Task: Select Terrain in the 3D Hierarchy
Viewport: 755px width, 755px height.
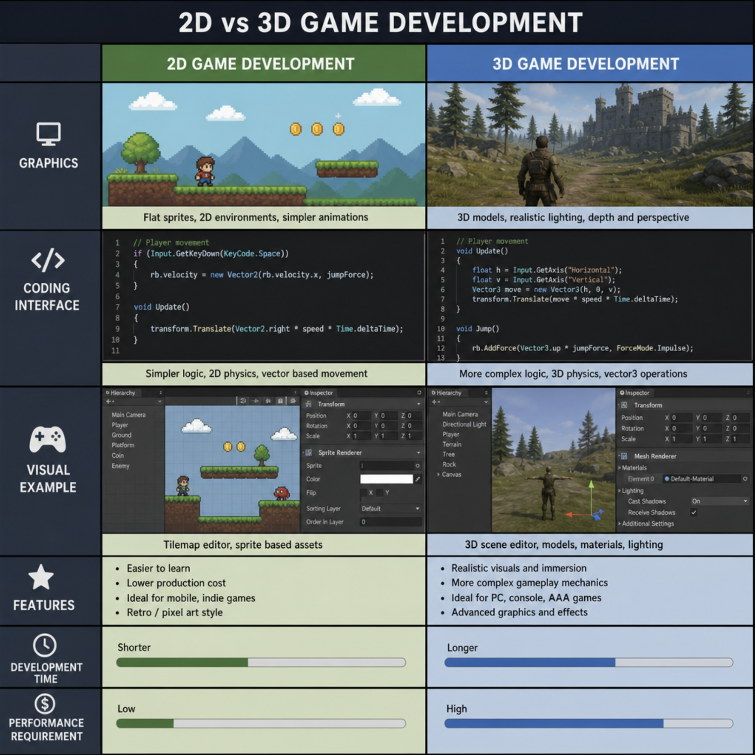Action: 452,444
